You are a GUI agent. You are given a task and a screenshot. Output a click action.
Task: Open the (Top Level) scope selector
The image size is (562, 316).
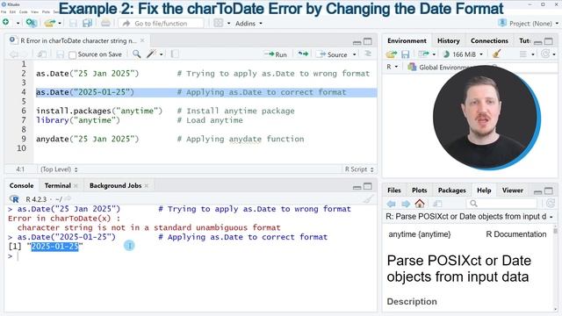(x=59, y=169)
